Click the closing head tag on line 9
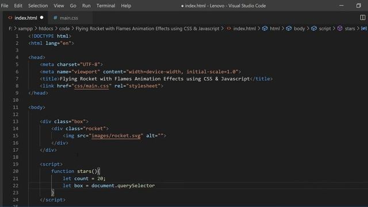The height and width of the screenshot is (207, 368). coord(39,93)
